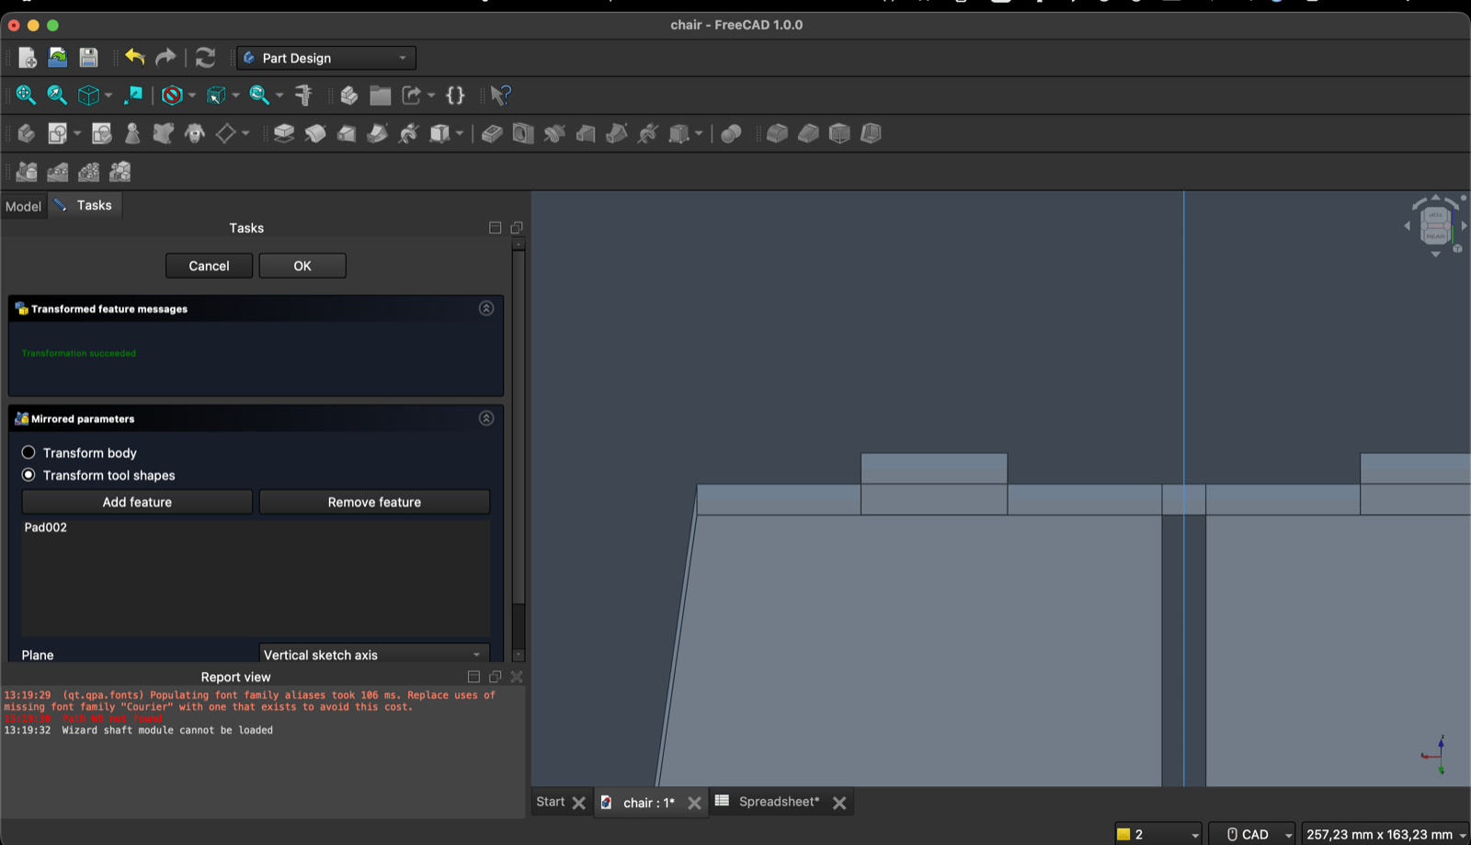Expand the additive primitive dropdown arrow
The image size is (1471, 845).
(460, 134)
